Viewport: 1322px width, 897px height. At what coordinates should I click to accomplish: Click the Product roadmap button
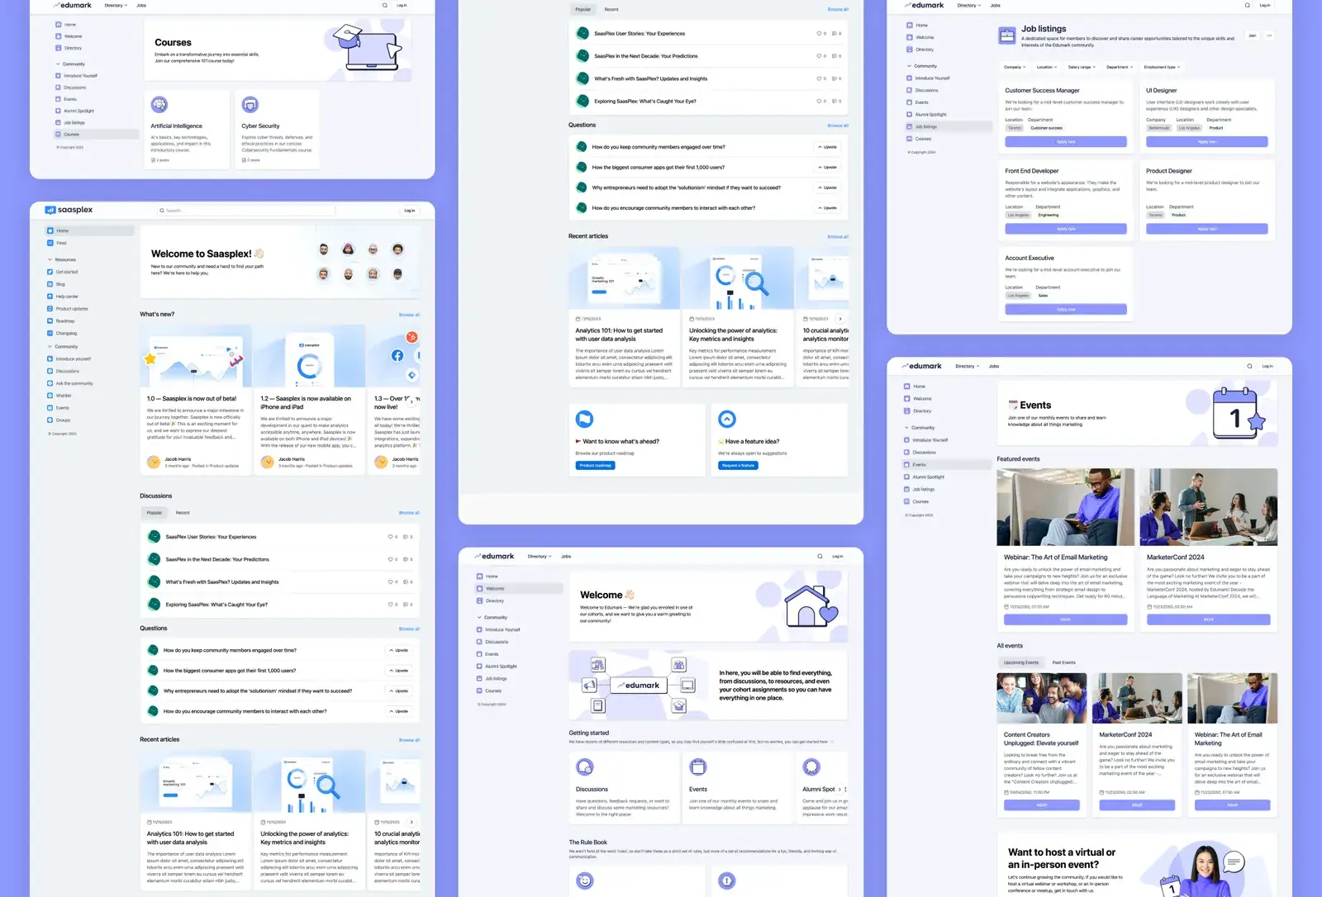[x=595, y=466]
